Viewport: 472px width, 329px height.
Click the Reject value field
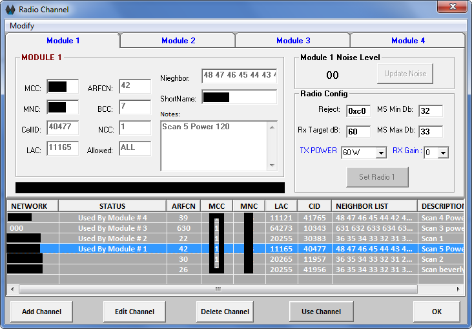(x=358, y=111)
